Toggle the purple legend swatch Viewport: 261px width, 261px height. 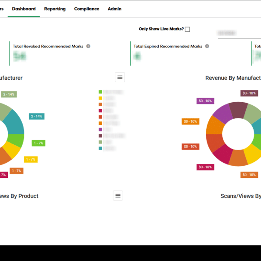pos(100,130)
